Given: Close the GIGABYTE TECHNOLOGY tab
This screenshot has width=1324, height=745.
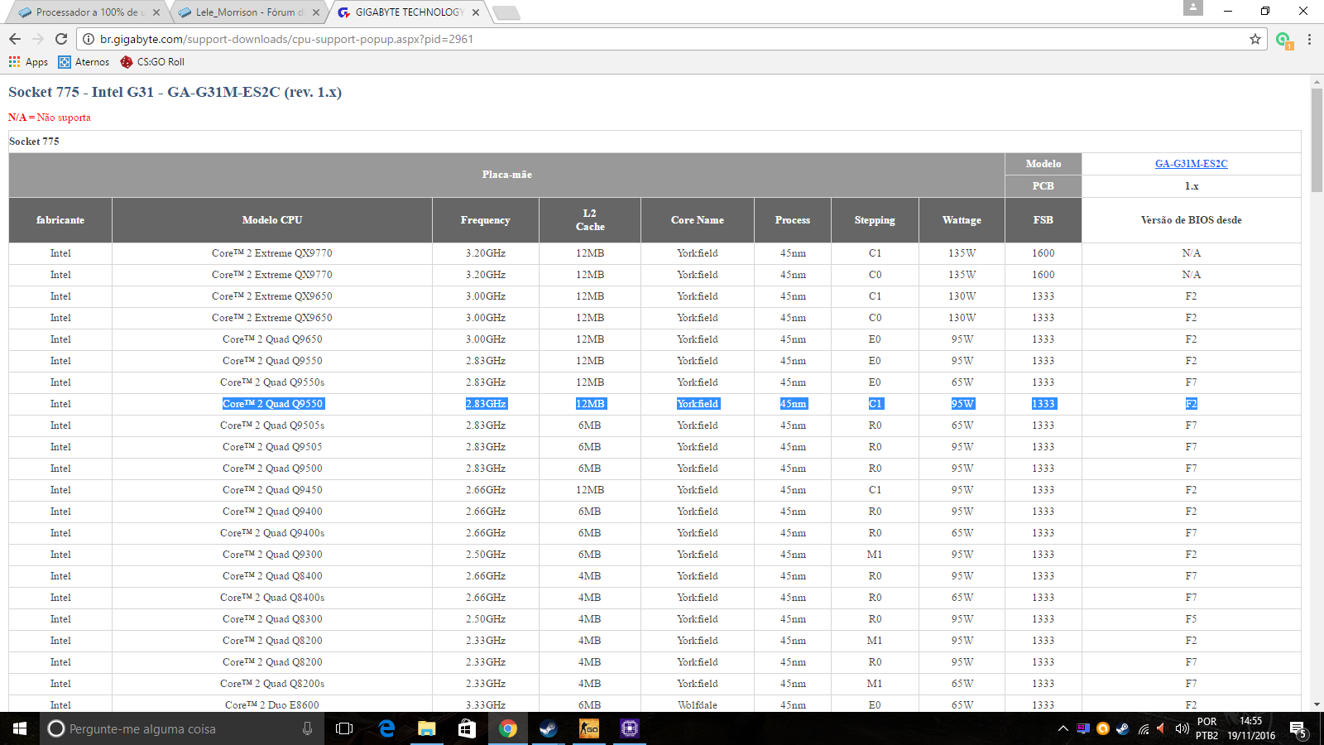Looking at the screenshot, I should point(476,12).
